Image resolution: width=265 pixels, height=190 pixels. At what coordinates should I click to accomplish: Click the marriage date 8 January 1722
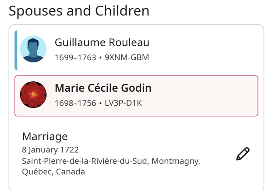click(x=50, y=150)
